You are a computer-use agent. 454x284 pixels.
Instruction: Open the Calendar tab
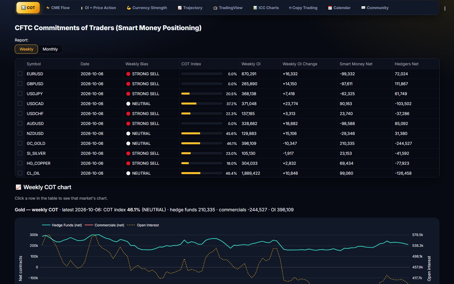(339, 8)
